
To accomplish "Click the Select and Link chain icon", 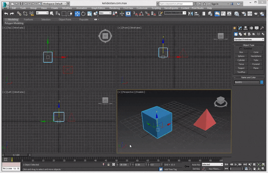I will [19, 14].
